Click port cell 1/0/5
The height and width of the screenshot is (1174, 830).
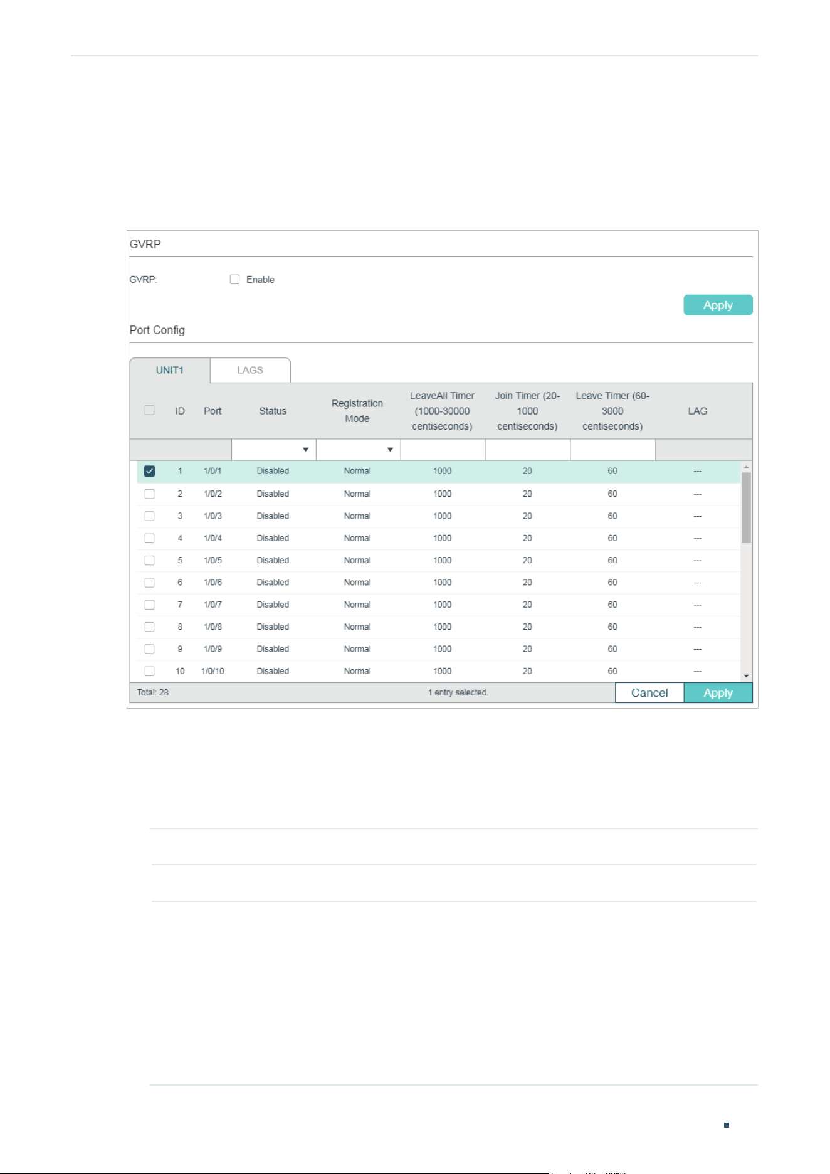pyautogui.click(x=213, y=561)
